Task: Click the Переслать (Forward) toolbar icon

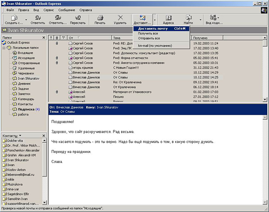Action: 78,19
